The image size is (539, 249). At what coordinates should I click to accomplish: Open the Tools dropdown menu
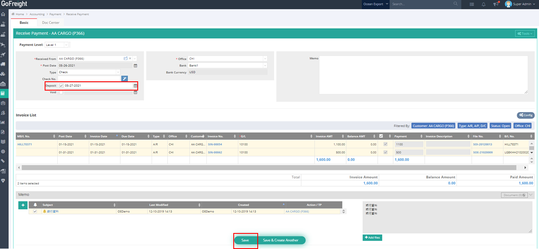click(525, 33)
